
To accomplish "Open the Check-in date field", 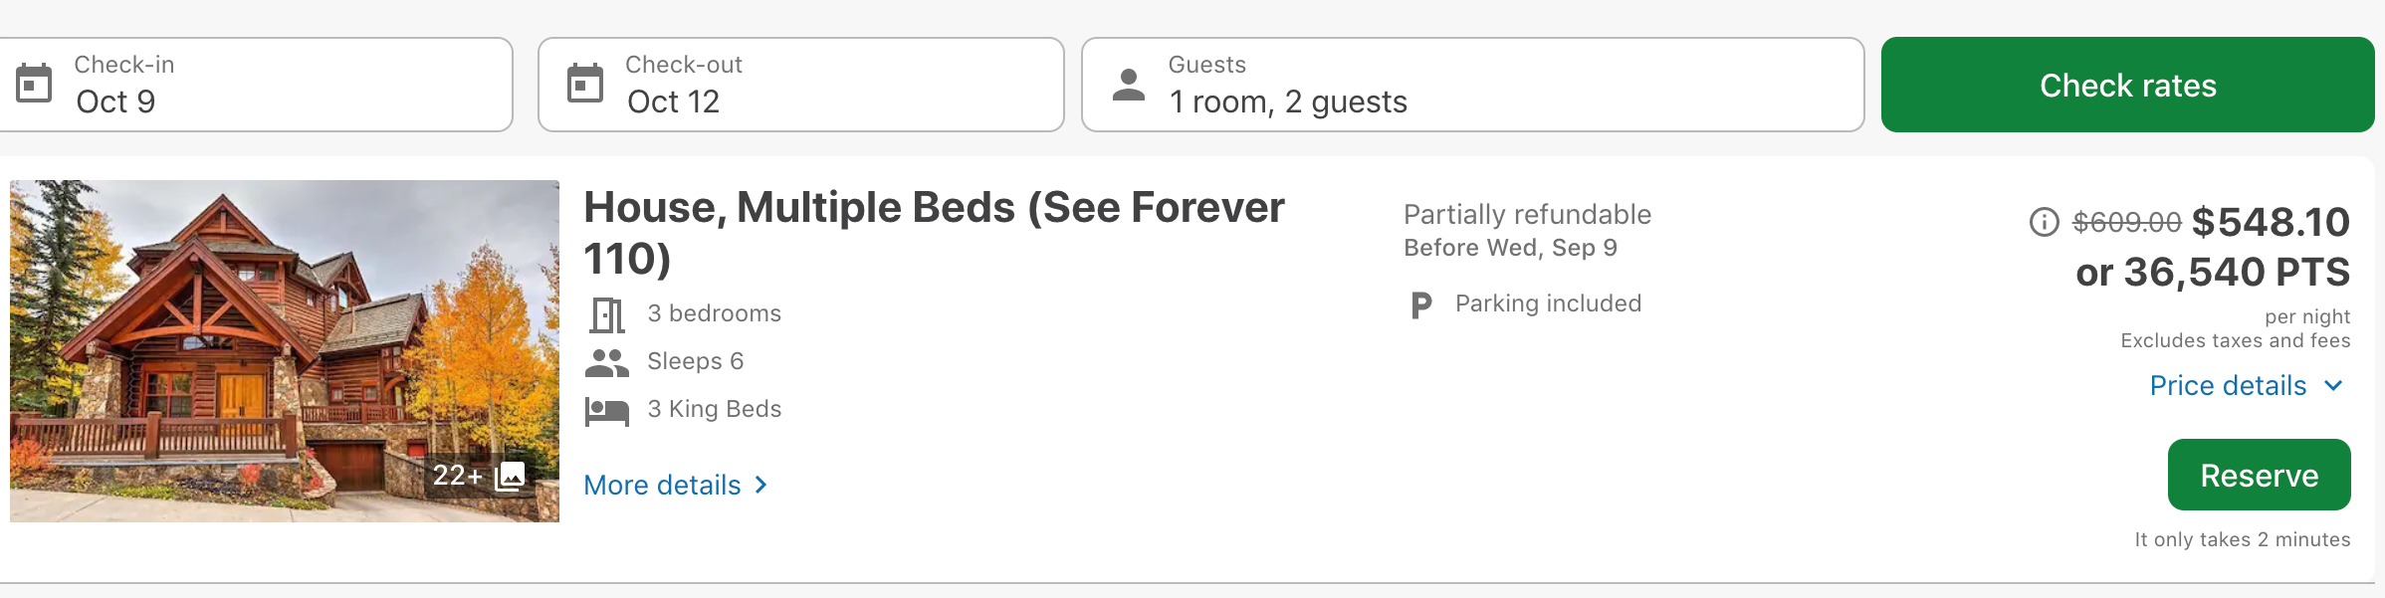I will (x=255, y=85).
